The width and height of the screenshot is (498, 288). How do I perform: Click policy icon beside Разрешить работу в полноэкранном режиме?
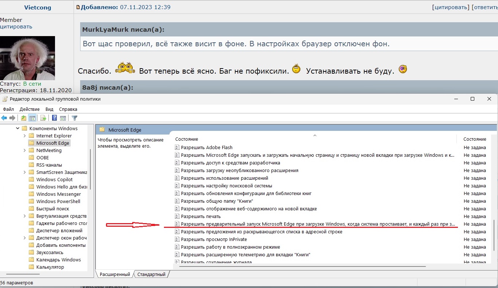click(x=177, y=247)
